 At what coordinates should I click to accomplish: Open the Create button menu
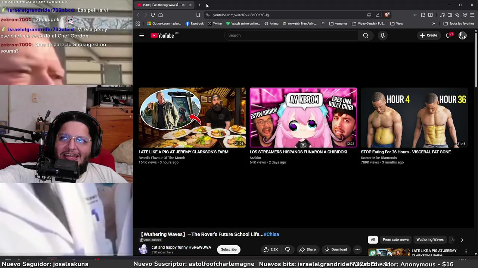429,35
